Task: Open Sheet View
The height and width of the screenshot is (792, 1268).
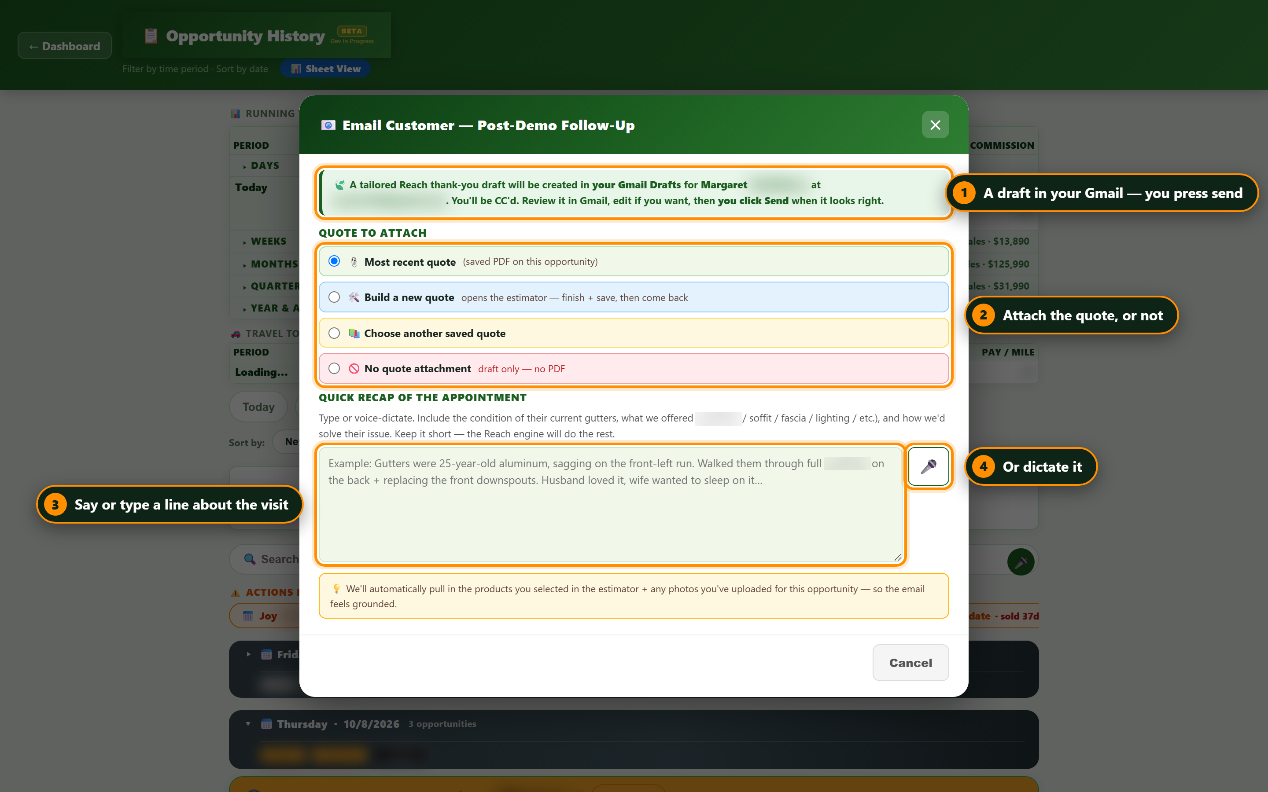Action: tap(325, 69)
